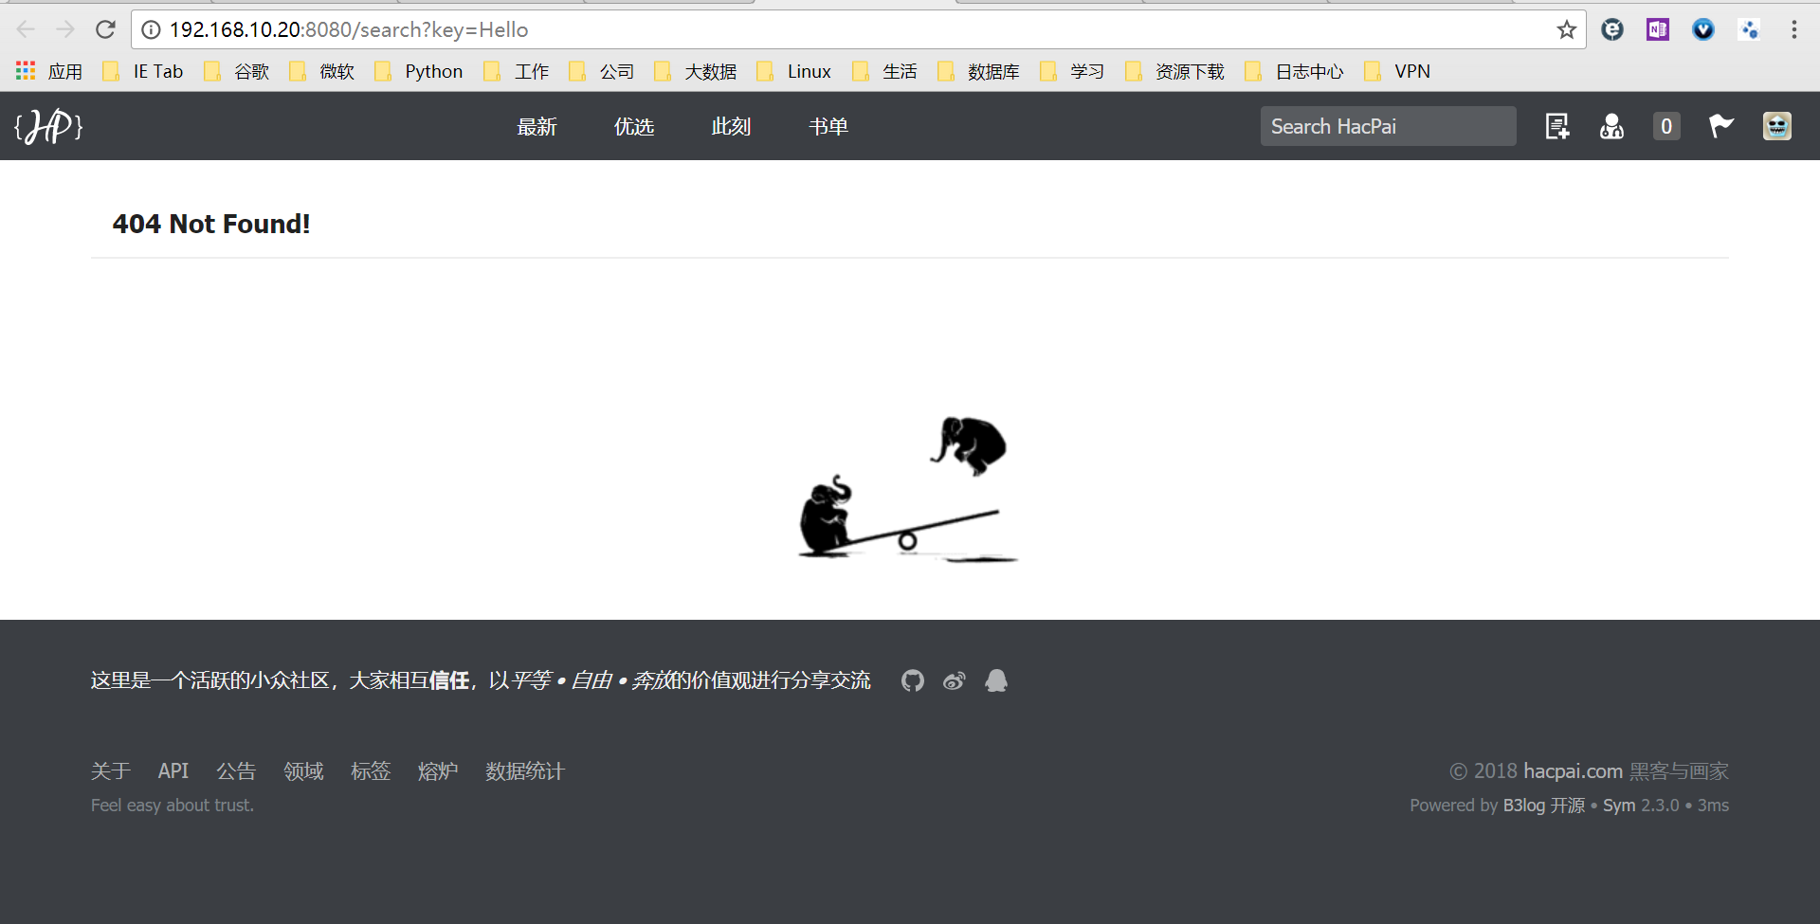Expand the Python bookmarks folder
Image resolution: width=1820 pixels, height=924 pixels.
pos(433,70)
